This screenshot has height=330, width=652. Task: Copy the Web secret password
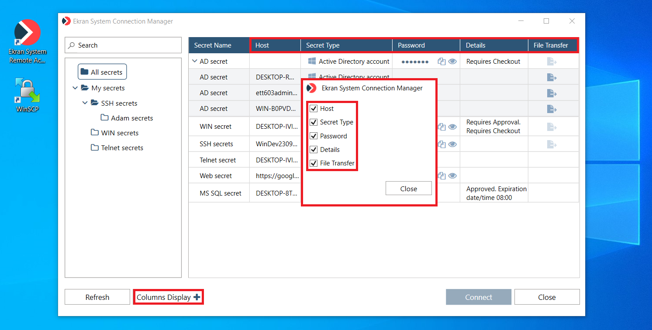[442, 176]
